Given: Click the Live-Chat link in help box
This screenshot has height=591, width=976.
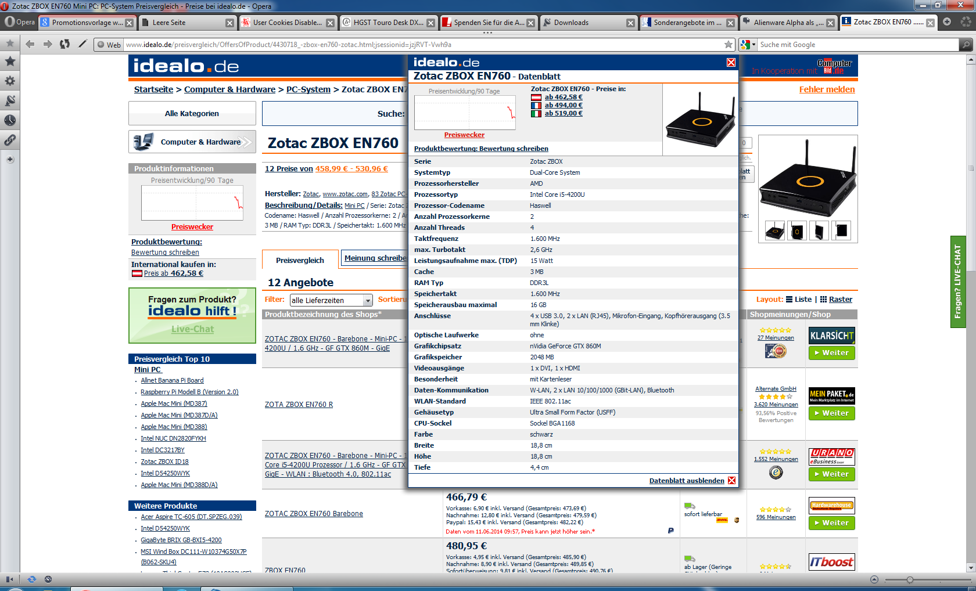Looking at the screenshot, I should click(192, 329).
